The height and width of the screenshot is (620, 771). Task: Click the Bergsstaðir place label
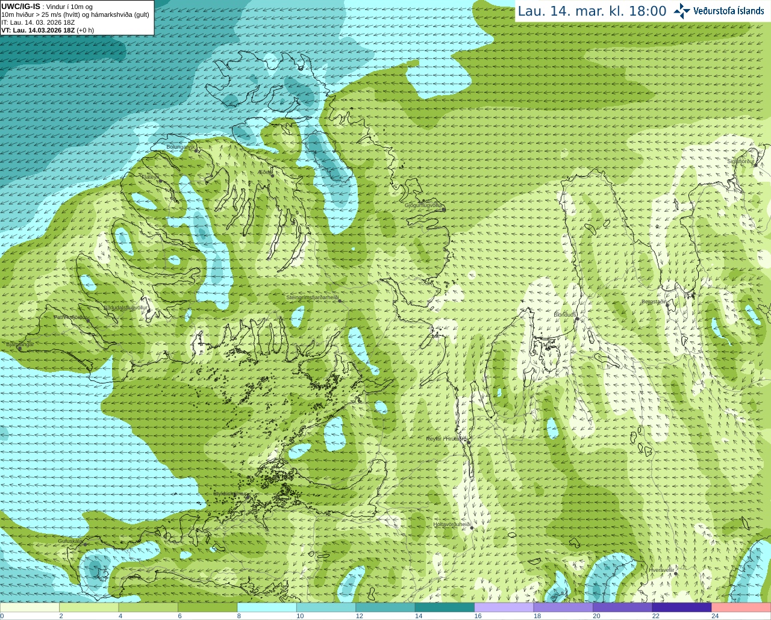coord(654,302)
